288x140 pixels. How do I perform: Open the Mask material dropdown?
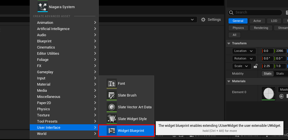tap(283, 89)
